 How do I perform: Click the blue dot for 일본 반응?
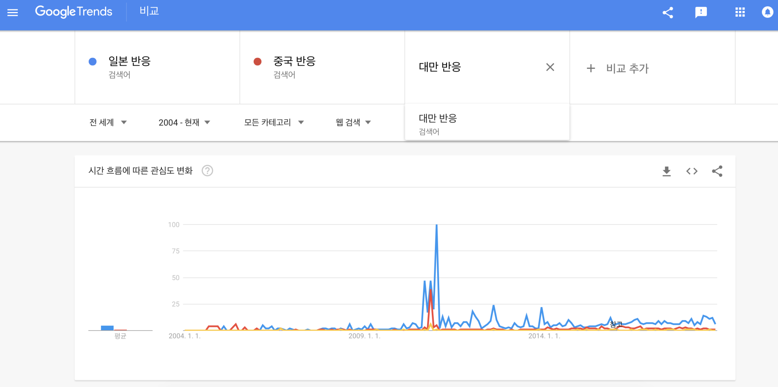coord(93,61)
